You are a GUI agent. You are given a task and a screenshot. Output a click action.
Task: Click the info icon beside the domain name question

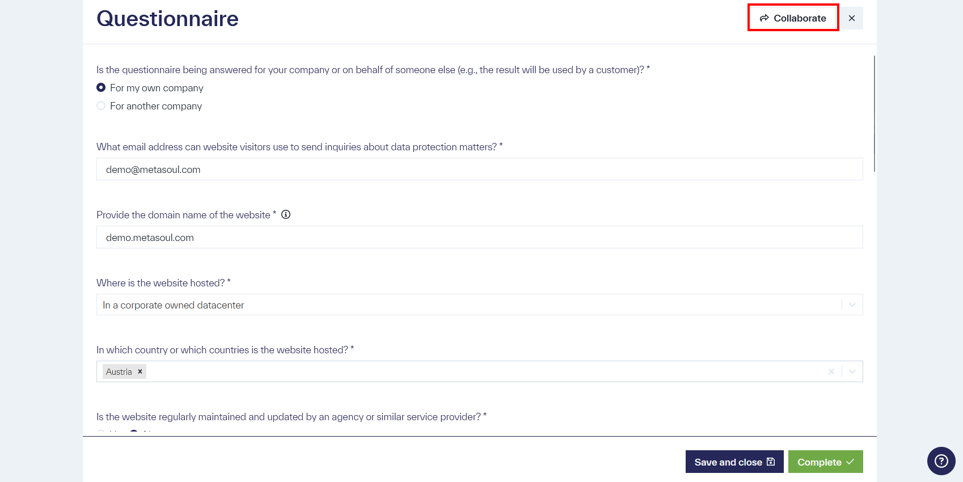[286, 214]
